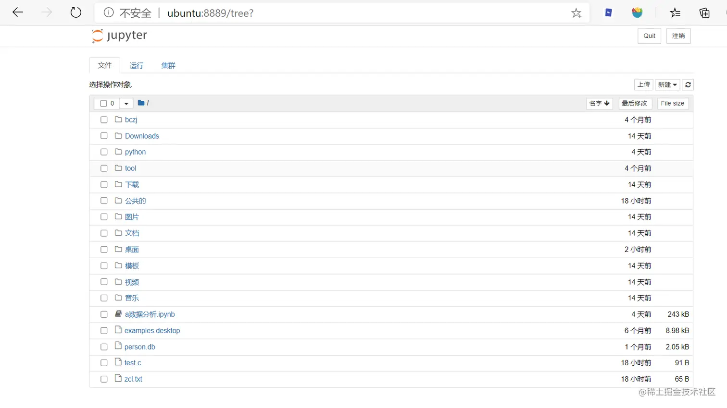This screenshot has width=727, height=408.
Task: Switch to the 文件 tab
Action: tap(104, 65)
